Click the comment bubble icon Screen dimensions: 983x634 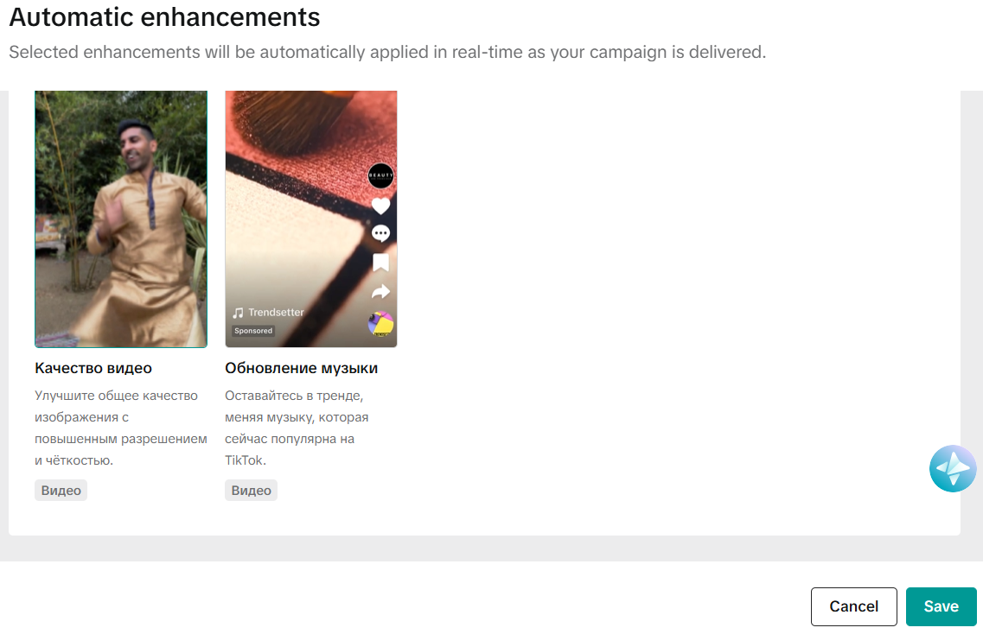(x=380, y=234)
